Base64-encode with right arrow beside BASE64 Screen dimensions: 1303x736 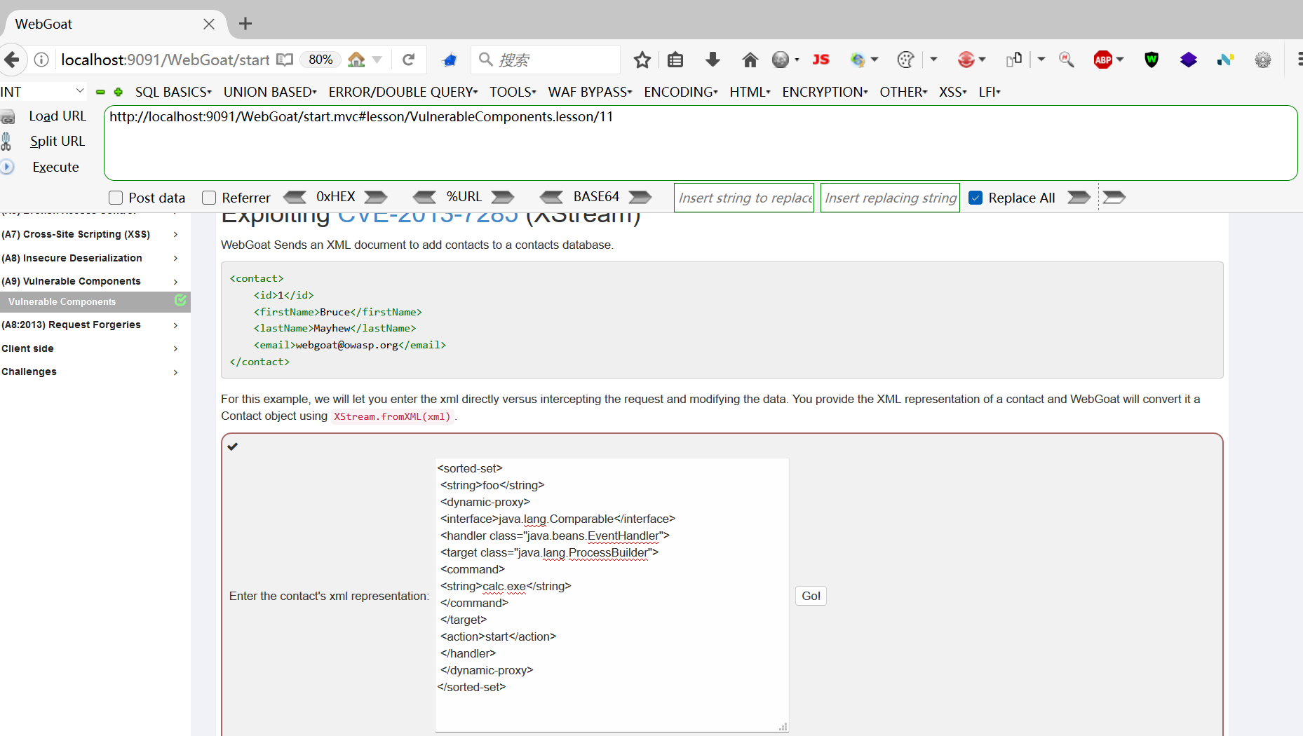click(640, 197)
